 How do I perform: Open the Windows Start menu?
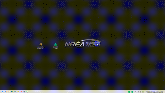pyautogui.click(x=3, y=91)
